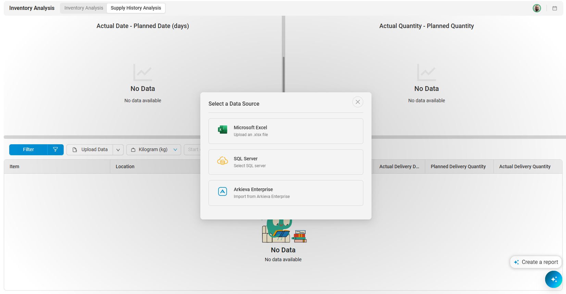Viewport: 566px width, 294px height.
Task: Click Actual Delivery Quantity column header
Action: pyautogui.click(x=527, y=166)
